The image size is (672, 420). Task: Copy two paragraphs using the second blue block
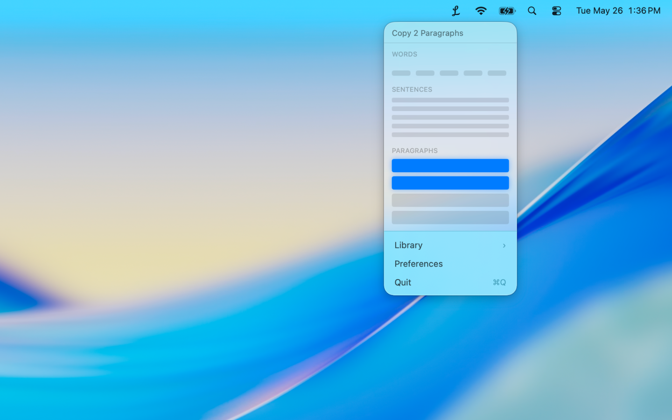450,183
